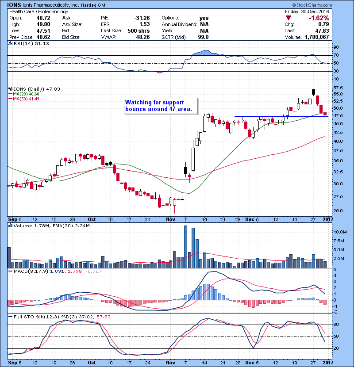Click the red MA(50) legend line

[x=10, y=99]
